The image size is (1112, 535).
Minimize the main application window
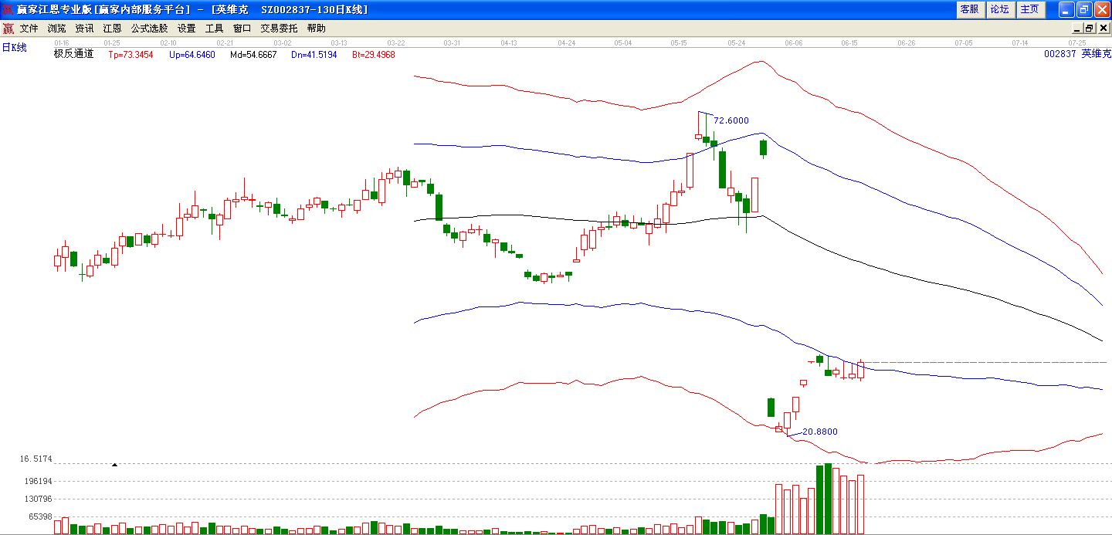1066,9
